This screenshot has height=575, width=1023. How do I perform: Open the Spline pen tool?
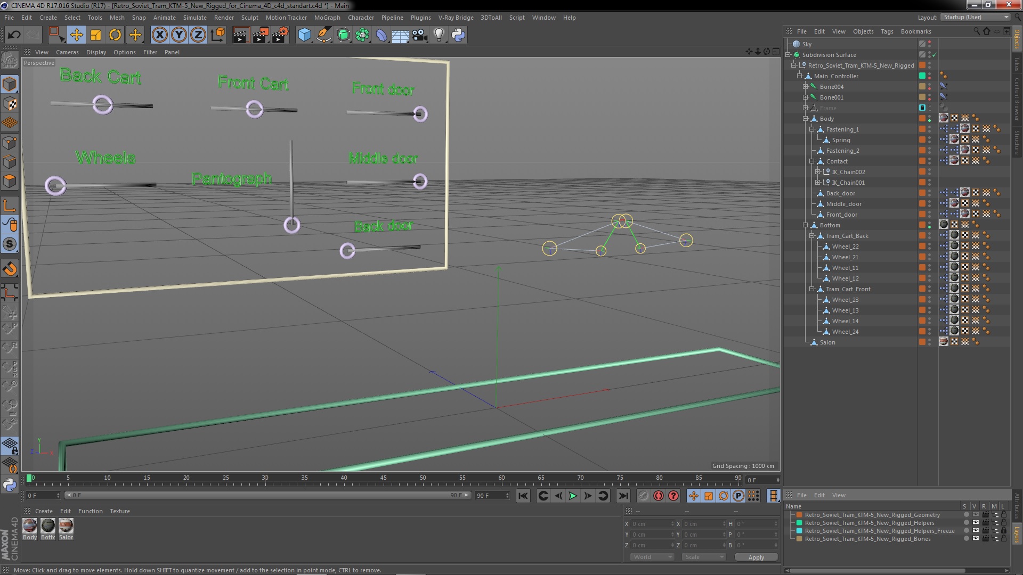323,35
